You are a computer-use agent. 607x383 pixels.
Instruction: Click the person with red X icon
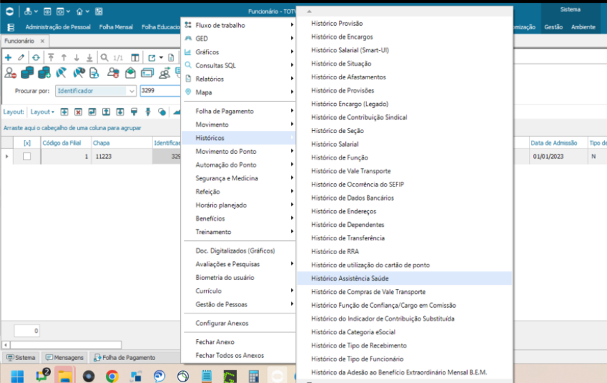[x=113, y=72]
